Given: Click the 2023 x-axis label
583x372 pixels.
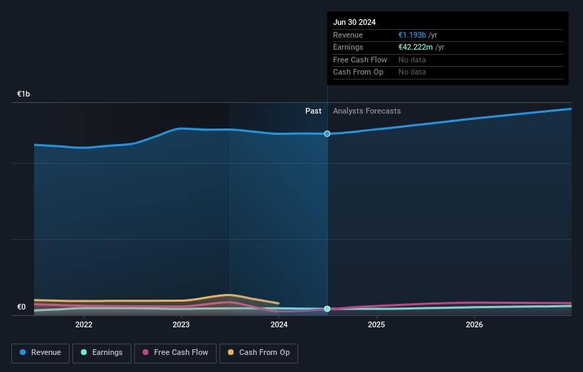Looking at the screenshot, I should 181,325.
